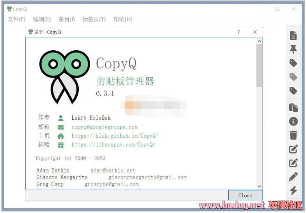
Task: Open the 帮助(H) menu
Action: [x=123, y=19]
